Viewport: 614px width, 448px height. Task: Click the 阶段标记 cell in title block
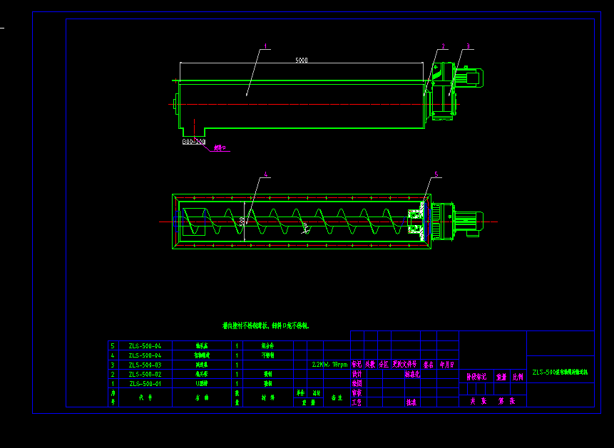476,377
